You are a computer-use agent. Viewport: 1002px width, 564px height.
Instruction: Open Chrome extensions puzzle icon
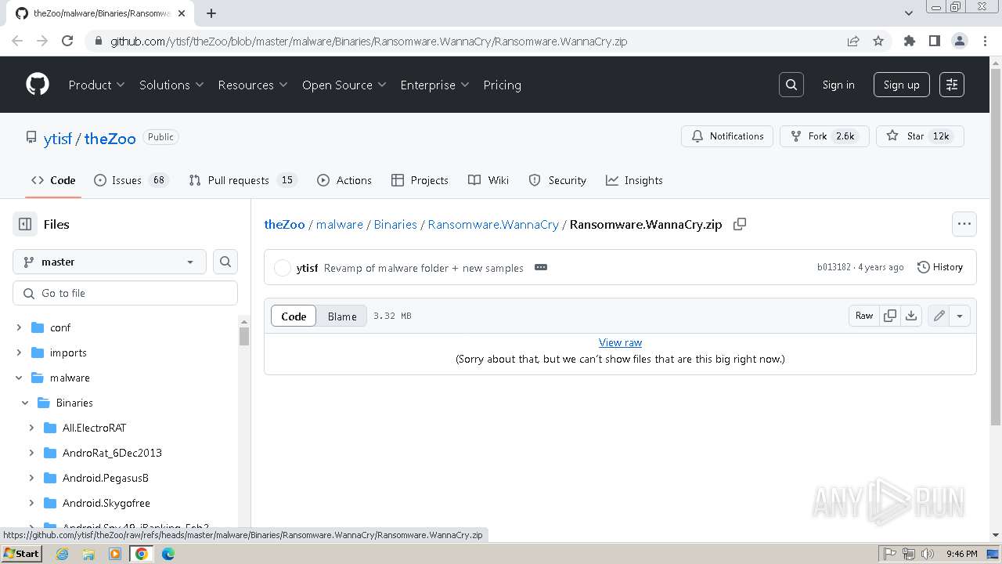[910, 41]
